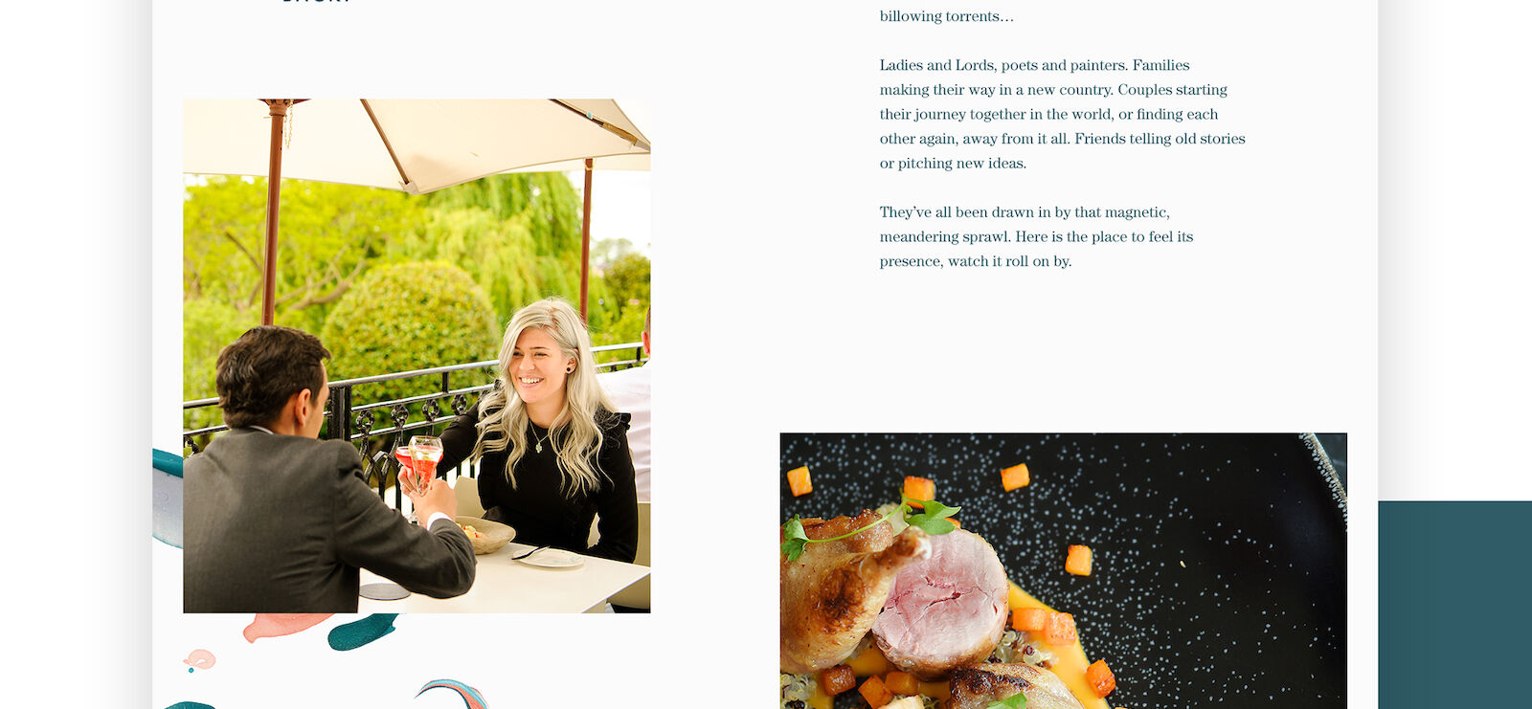
Task: Click the 'They've all been drawn in' paragraph
Action: tap(1036, 236)
